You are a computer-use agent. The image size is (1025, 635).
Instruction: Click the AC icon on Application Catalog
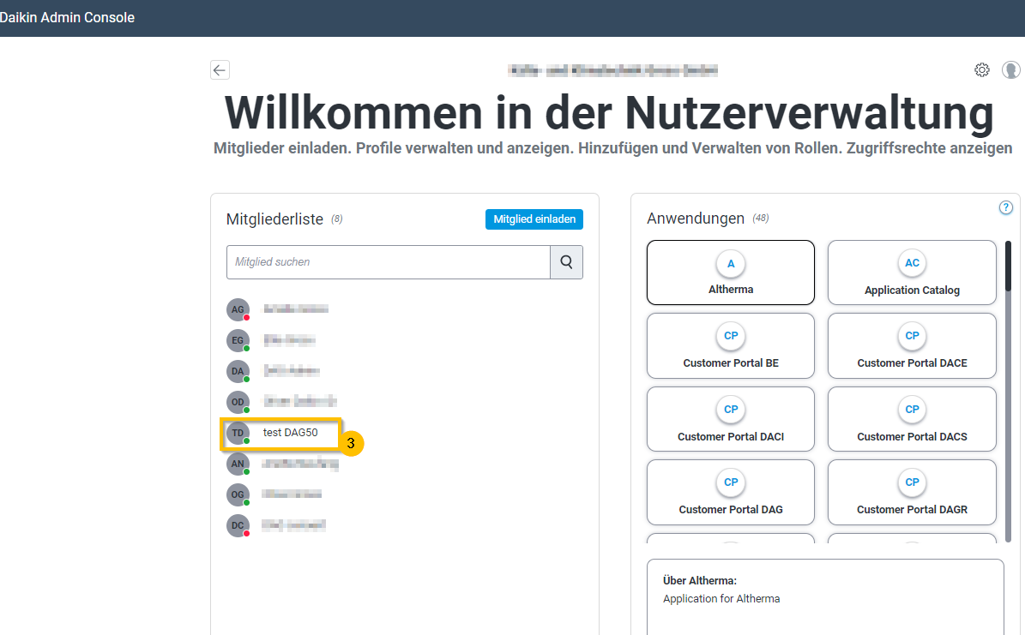pos(912,263)
